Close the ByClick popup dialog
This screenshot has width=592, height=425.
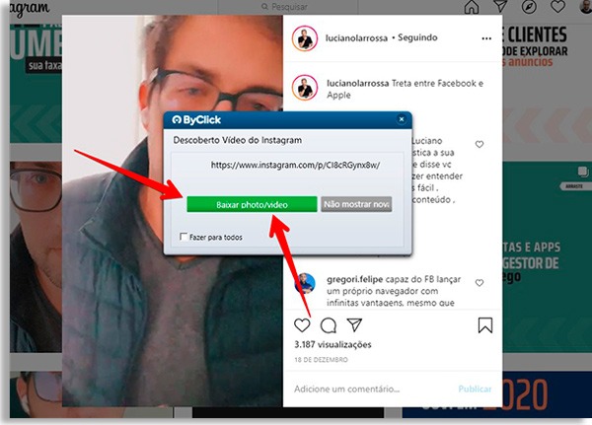click(401, 119)
